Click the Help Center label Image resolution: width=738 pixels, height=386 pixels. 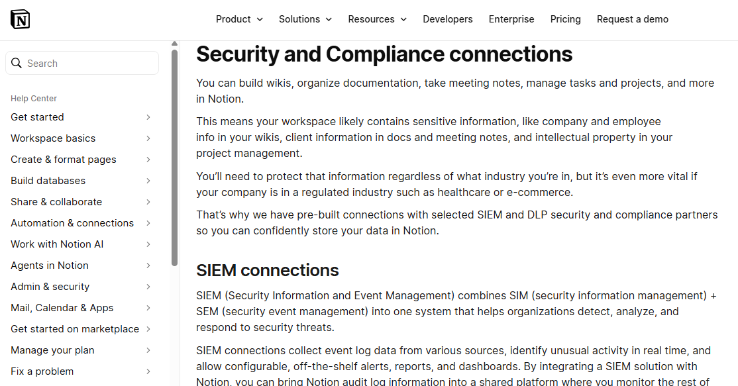click(34, 98)
